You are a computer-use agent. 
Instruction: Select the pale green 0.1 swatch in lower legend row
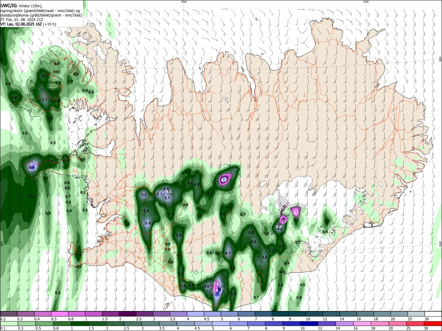[9, 323]
